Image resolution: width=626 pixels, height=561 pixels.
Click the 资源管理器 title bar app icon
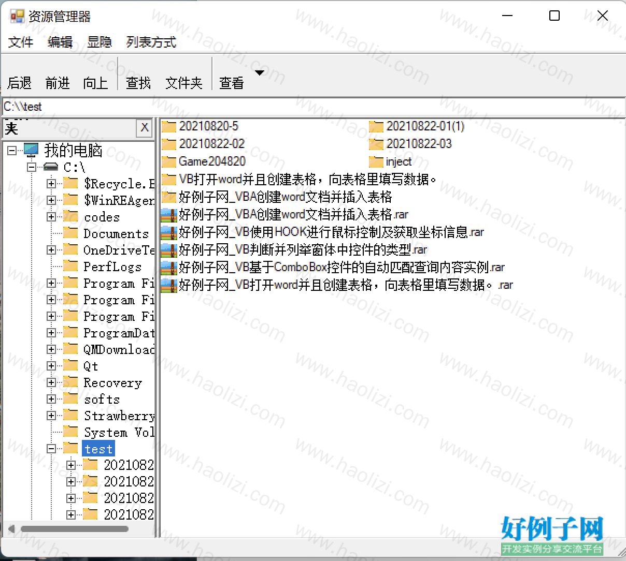pos(17,16)
